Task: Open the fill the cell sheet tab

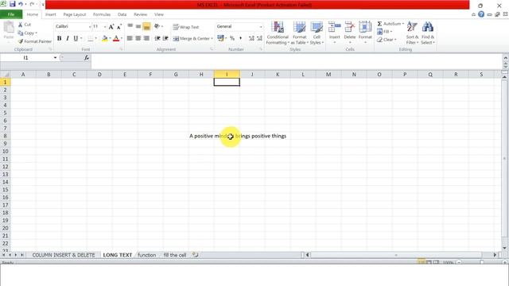Action: click(175, 255)
